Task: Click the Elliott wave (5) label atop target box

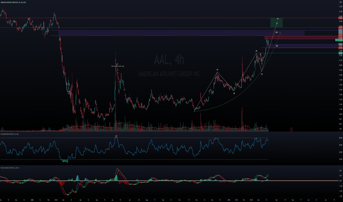Action: point(278,19)
